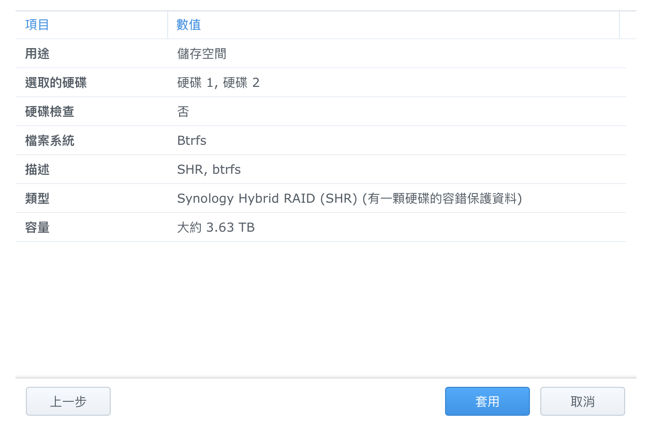Screen dimensions: 650x423
Task: Click the 硬碟 1, 硬碟 2 value
Action: 218,83
